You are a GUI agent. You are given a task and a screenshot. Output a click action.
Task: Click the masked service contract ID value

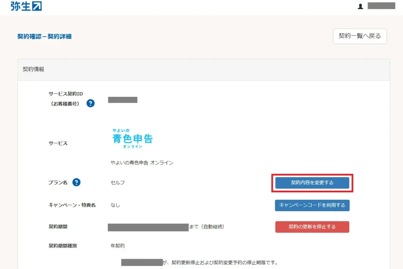123,100
